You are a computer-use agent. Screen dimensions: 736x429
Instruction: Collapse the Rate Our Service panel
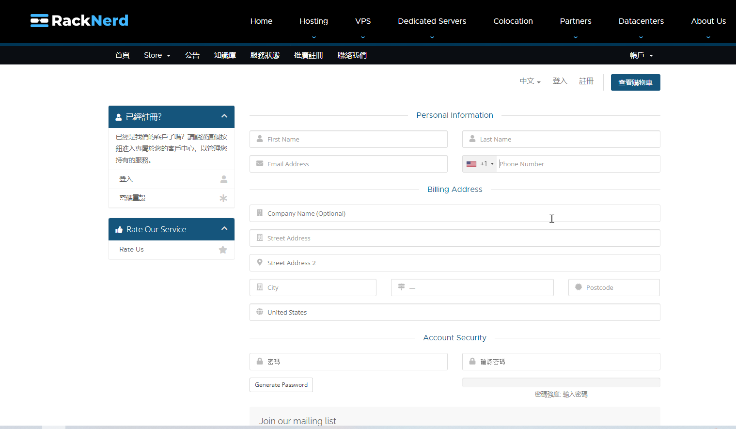224,229
